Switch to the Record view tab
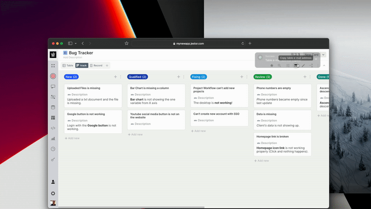The width and height of the screenshot is (371, 209). pos(96,65)
